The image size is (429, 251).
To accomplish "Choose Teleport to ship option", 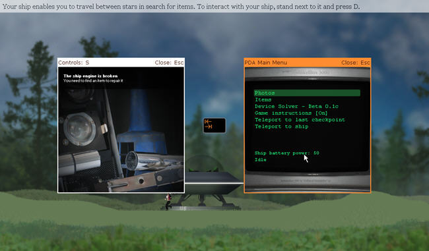I will 282,126.
